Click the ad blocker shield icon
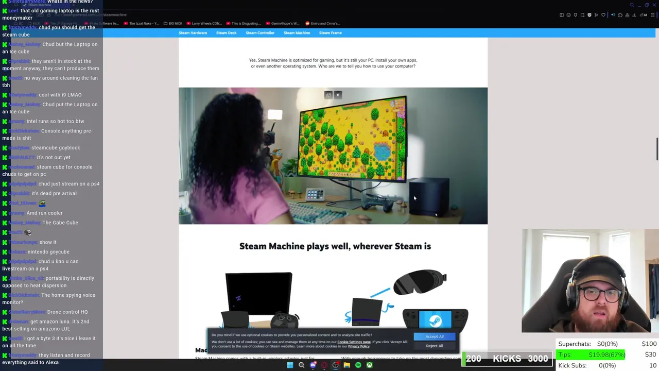Image resolution: width=659 pixels, height=371 pixels. click(x=589, y=15)
